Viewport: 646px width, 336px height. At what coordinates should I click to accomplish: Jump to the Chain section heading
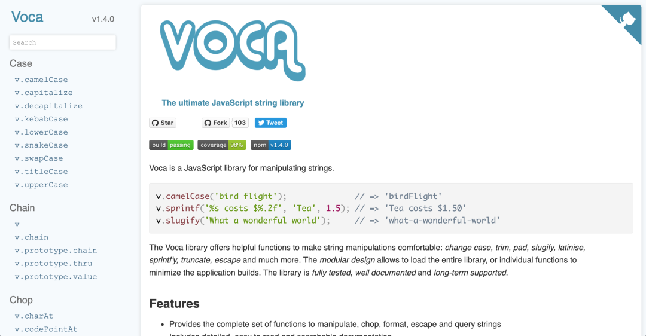tap(22, 208)
